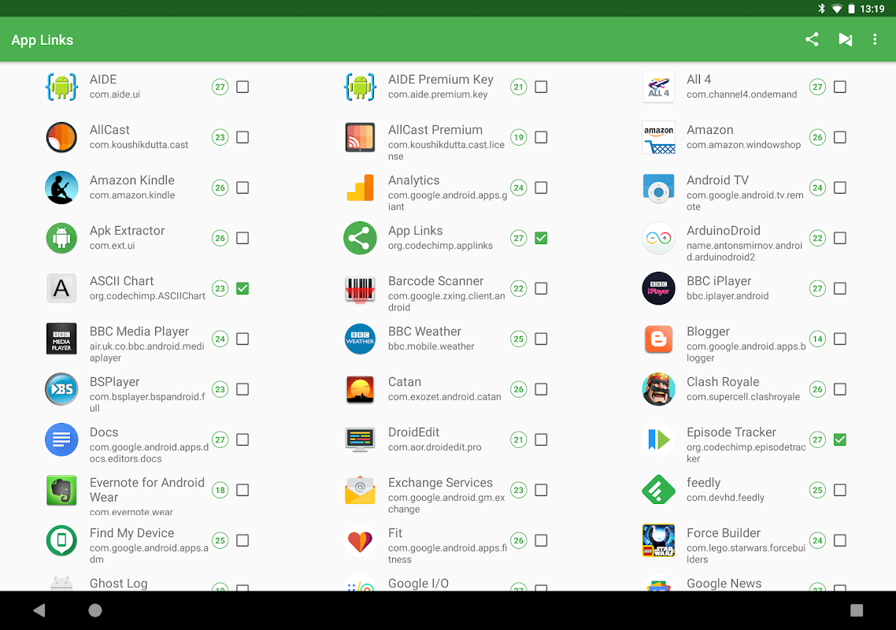Tap the Barcode Scanner app icon
The image size is (896, 630).
(360, 288)
